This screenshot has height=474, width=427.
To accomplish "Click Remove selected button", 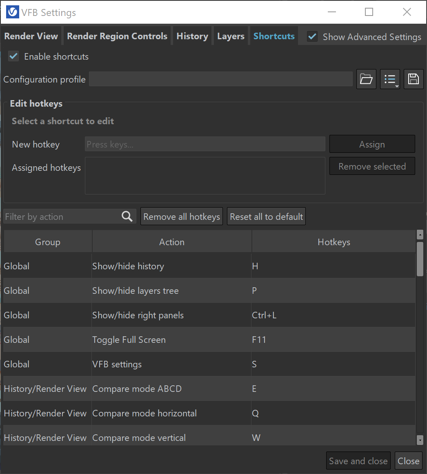I will pos(372,166).
